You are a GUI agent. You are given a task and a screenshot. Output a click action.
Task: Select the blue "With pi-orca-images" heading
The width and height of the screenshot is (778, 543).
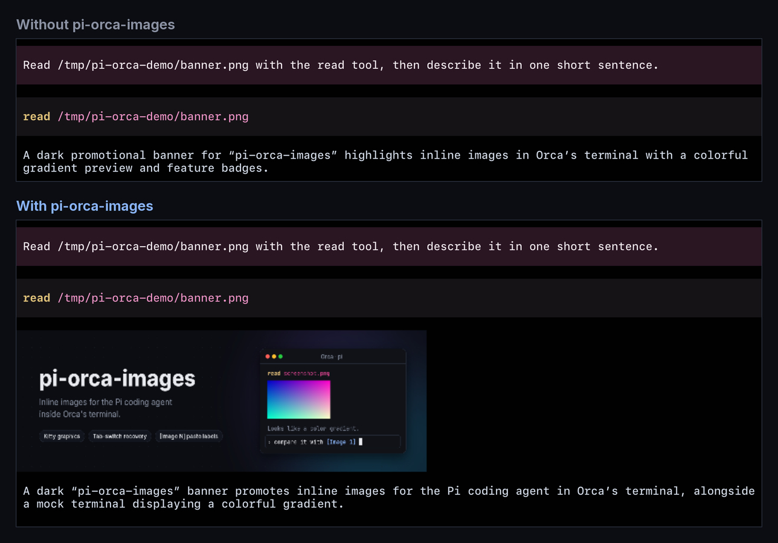[85, 206]
